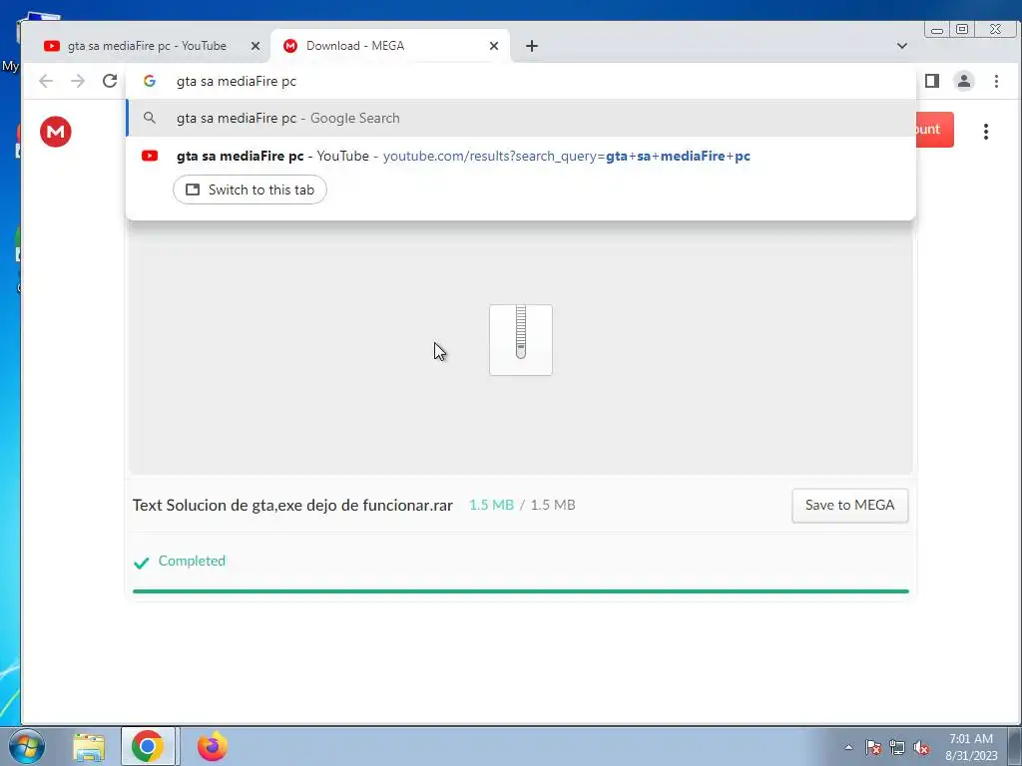
Task: Close the YouTube tab
Action: pos(255,46)
